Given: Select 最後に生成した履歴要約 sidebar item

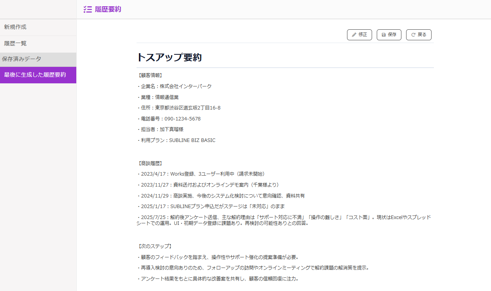Looking at the screenshot, I should pyautogui.click(x=35, y=75).
